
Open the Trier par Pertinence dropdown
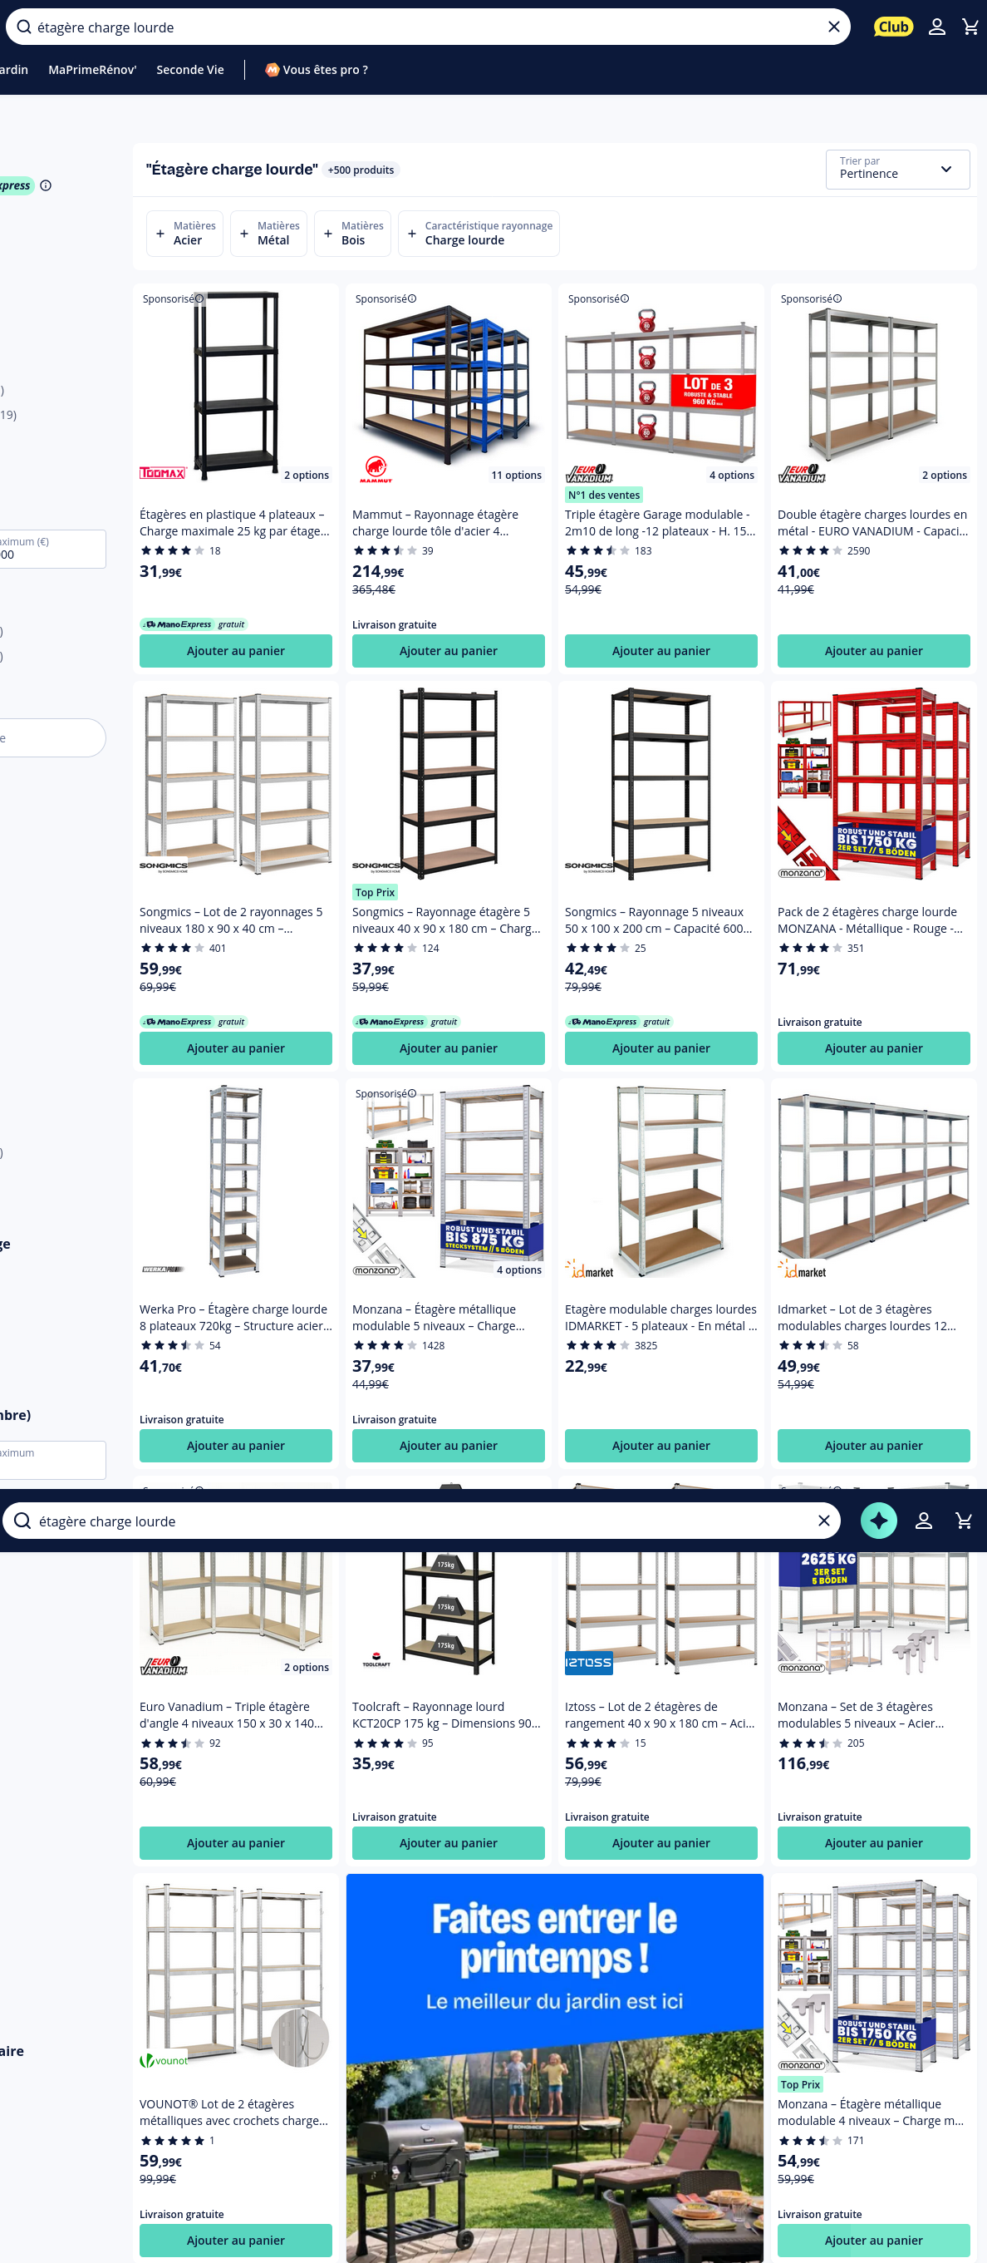(x=897, y=169)
